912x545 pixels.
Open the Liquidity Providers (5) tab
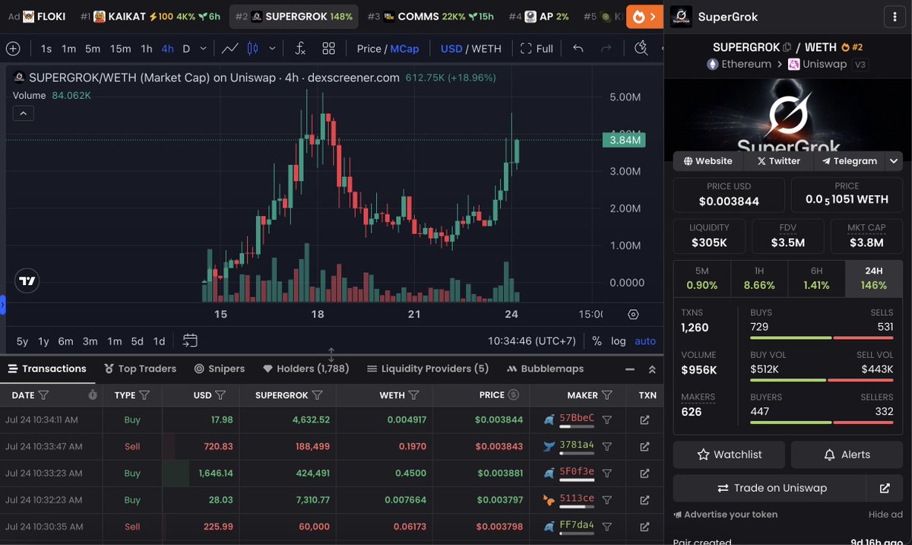pos(428,369)
